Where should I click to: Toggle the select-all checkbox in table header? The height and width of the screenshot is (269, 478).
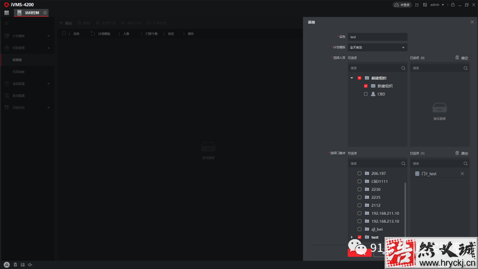(x=64, y=34)
